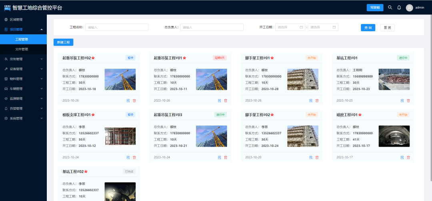Click the 查询 search button
The image size is (432, 201).
pyautogui.click(x=368, y=28)
